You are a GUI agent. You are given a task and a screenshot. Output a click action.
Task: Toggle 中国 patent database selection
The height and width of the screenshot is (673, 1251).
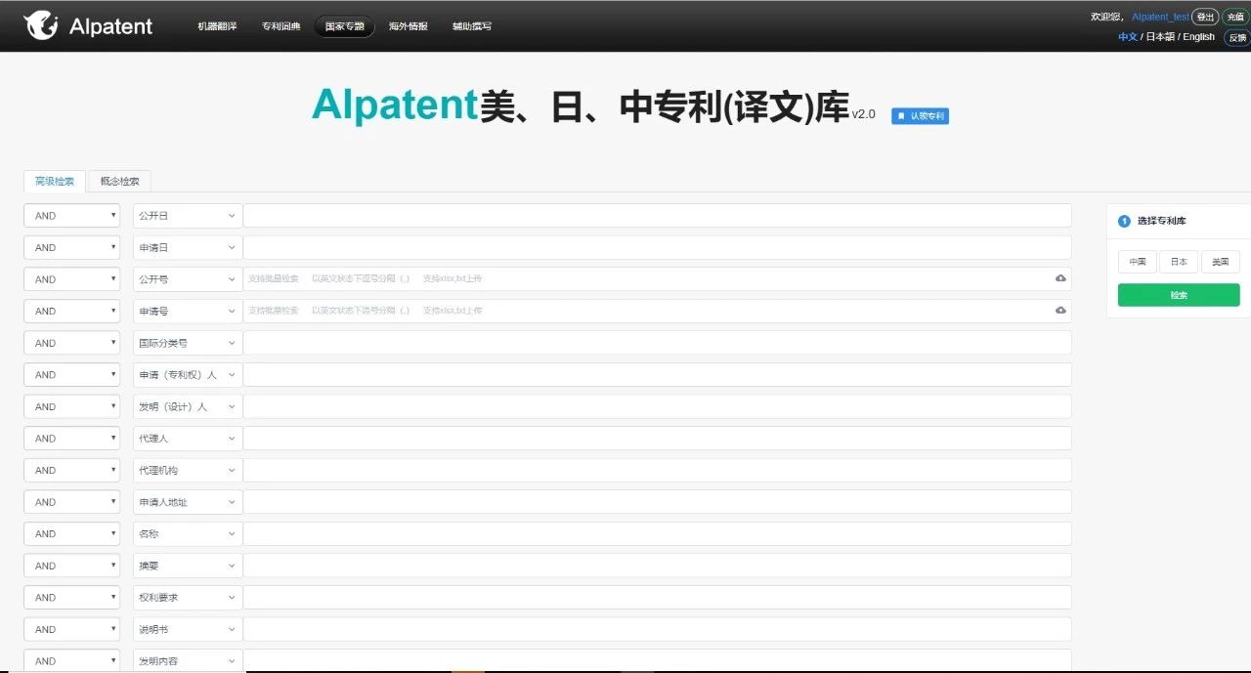1138,262
